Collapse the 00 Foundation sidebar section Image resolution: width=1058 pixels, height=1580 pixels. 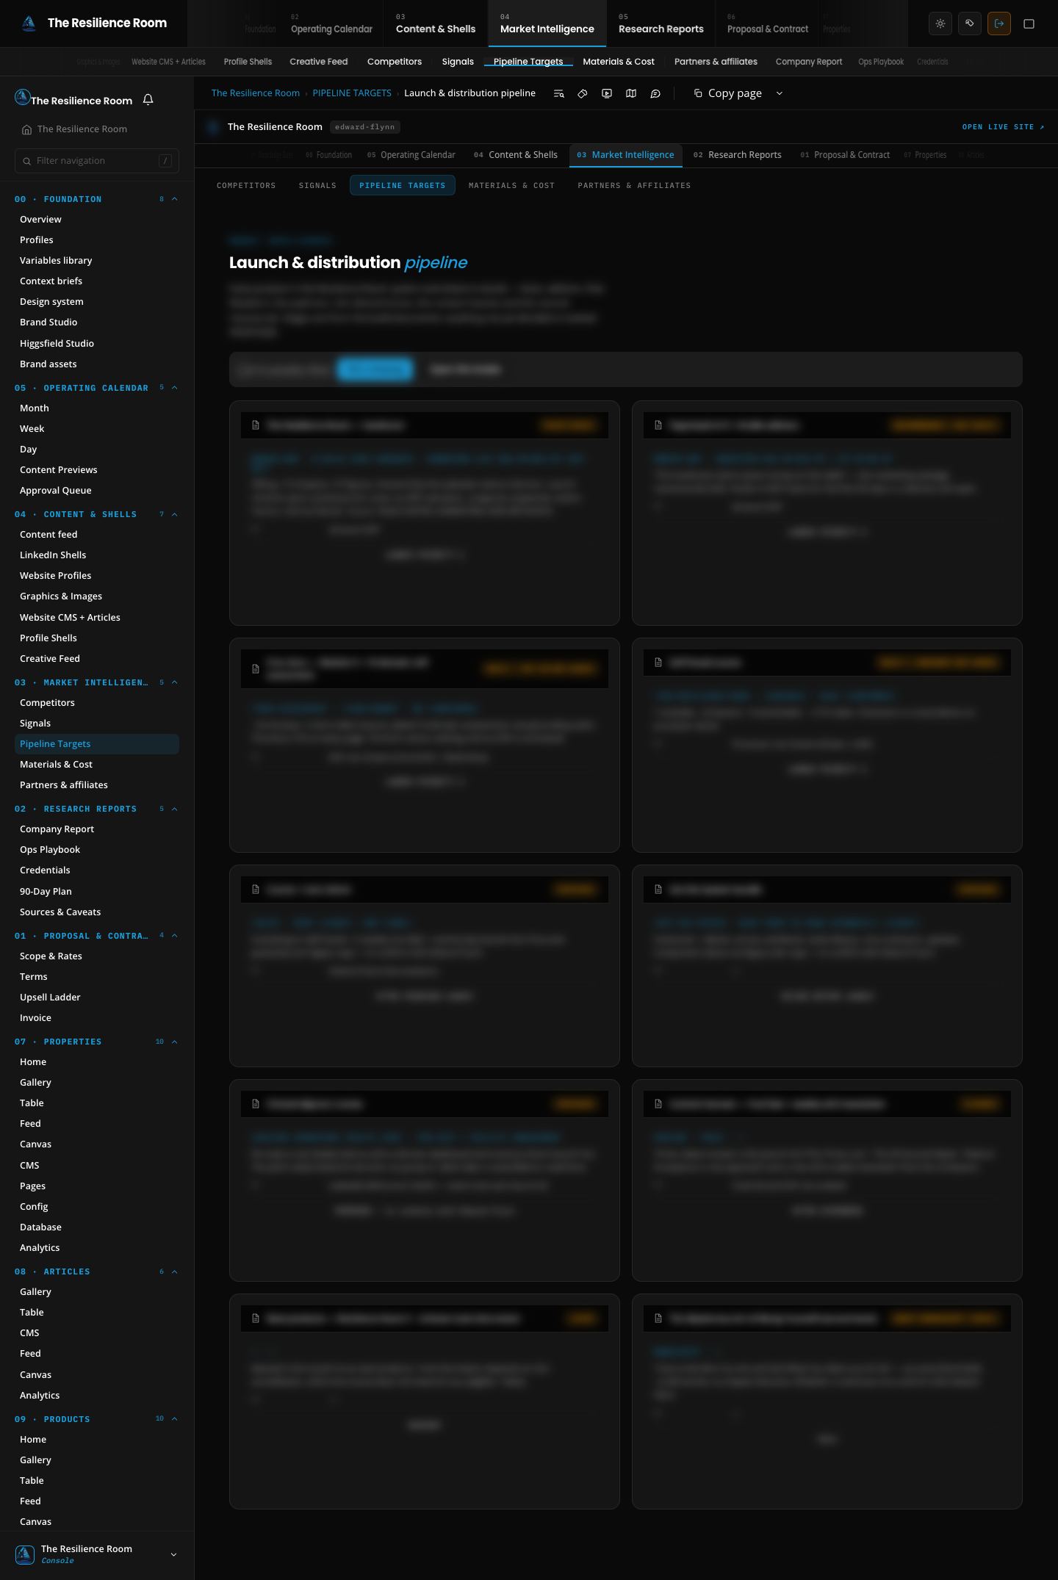click(174, 199)
